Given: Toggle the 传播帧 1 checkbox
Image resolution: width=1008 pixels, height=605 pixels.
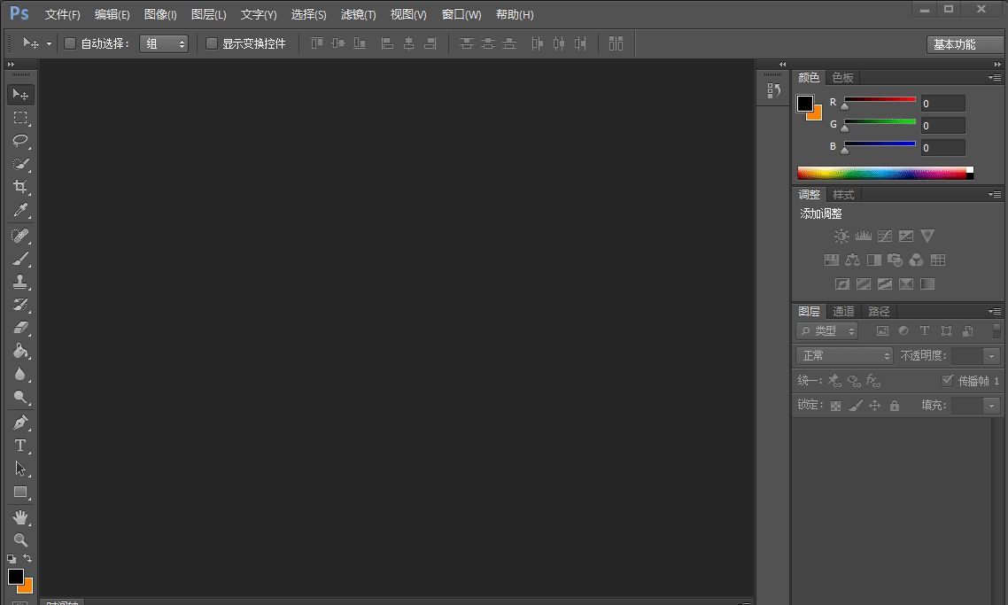Looking at the screenshot, I should pos(947,380).
